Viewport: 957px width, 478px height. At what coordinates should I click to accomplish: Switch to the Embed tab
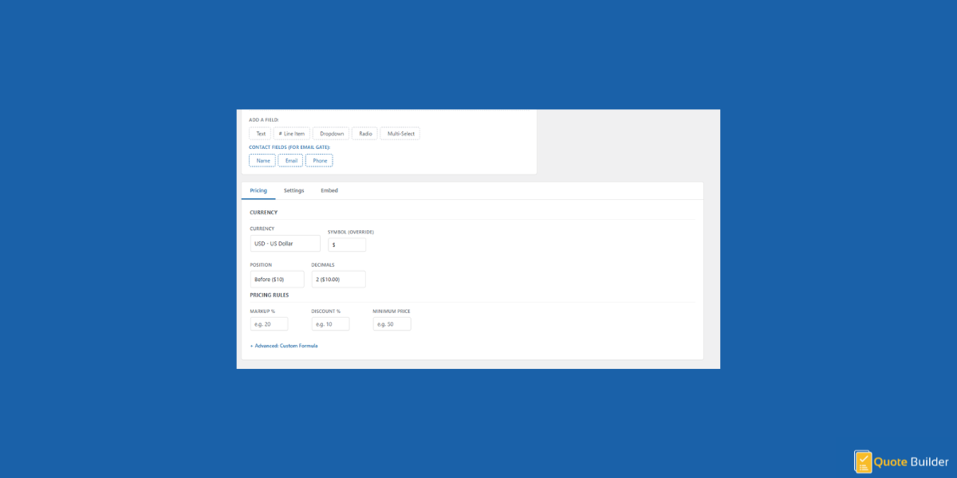click(329, 190)
